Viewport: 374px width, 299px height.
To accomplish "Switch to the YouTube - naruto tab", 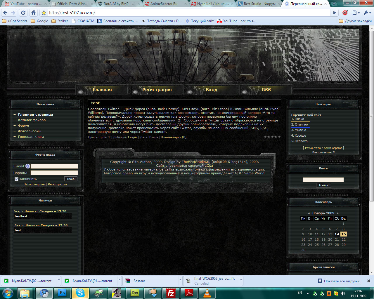I will [25, 4].
